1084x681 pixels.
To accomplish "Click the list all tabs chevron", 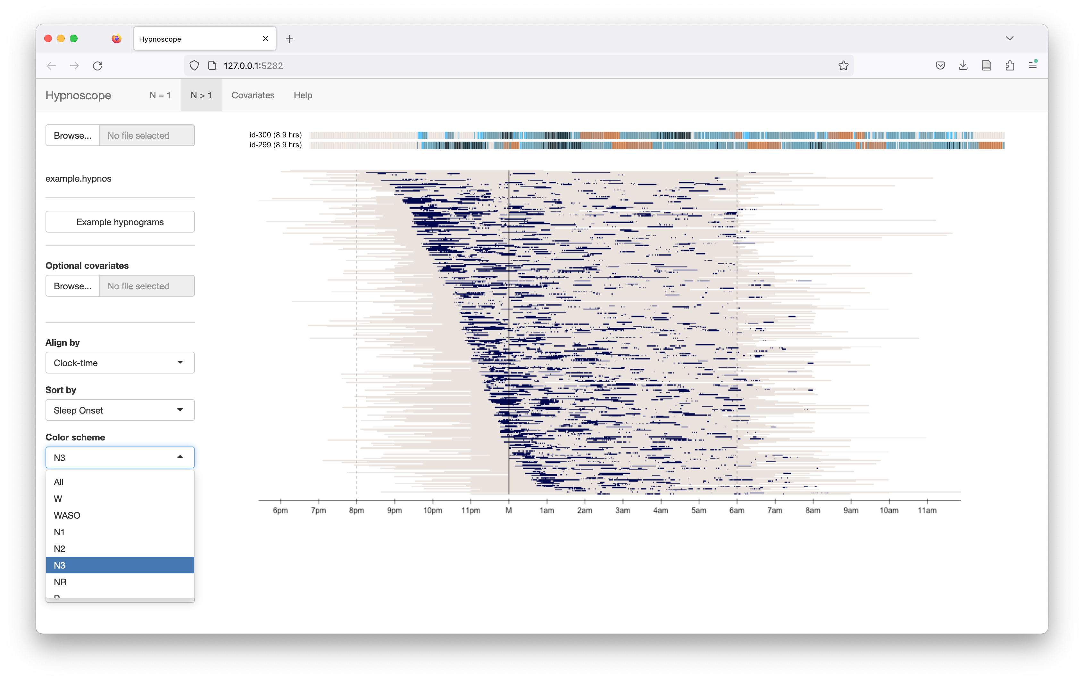I will click(x=1009, y=38).
